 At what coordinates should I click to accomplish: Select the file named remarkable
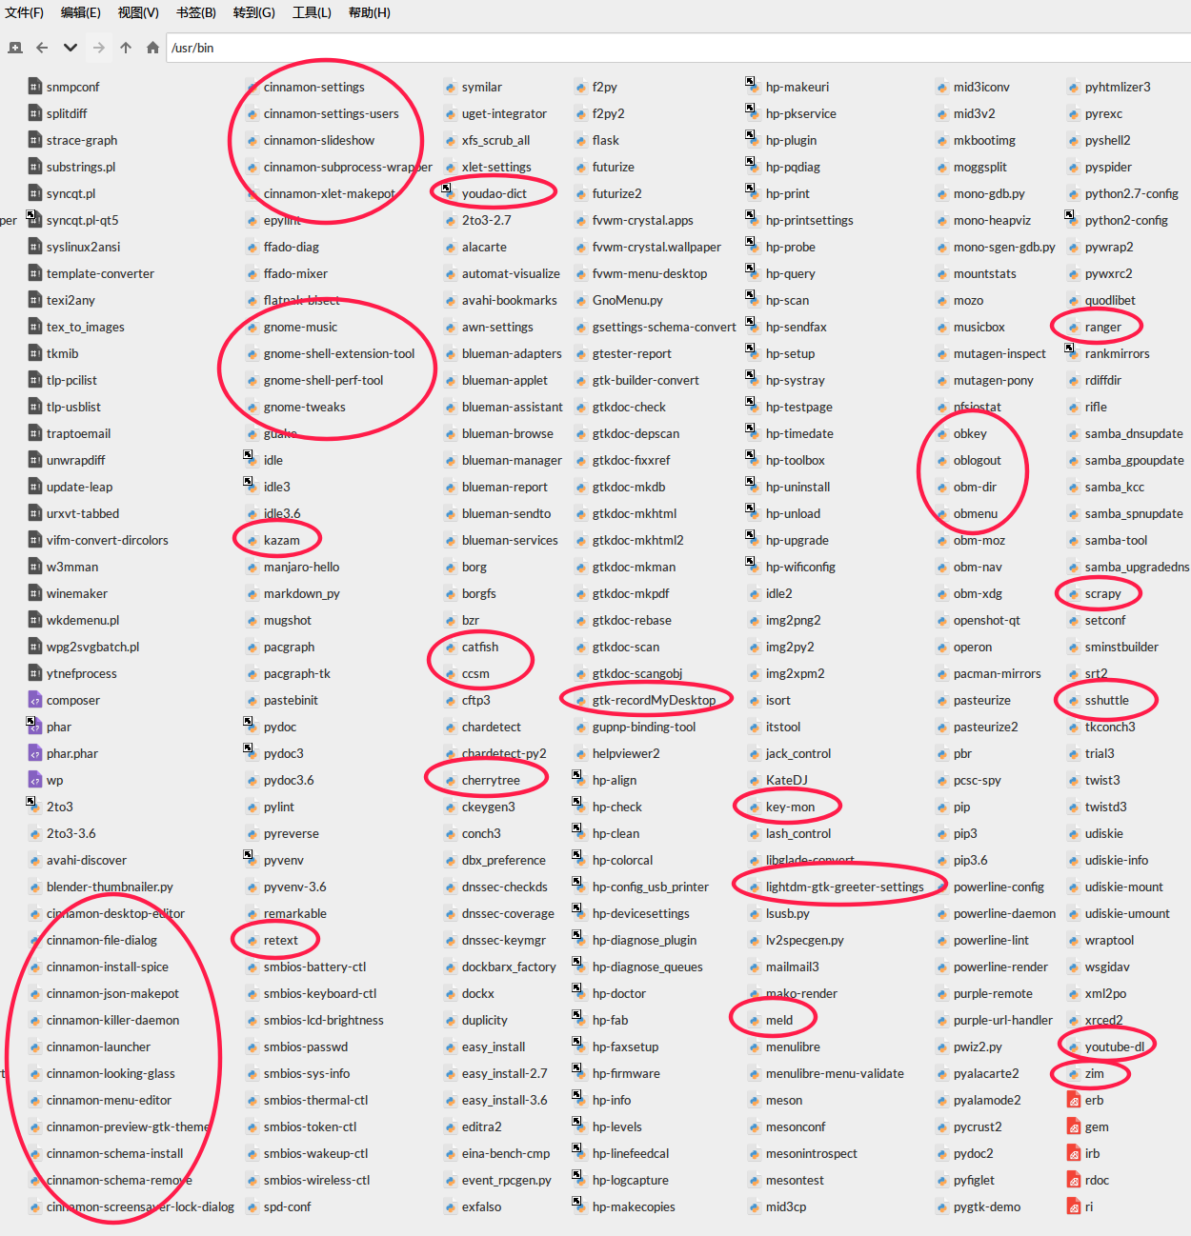294,913
